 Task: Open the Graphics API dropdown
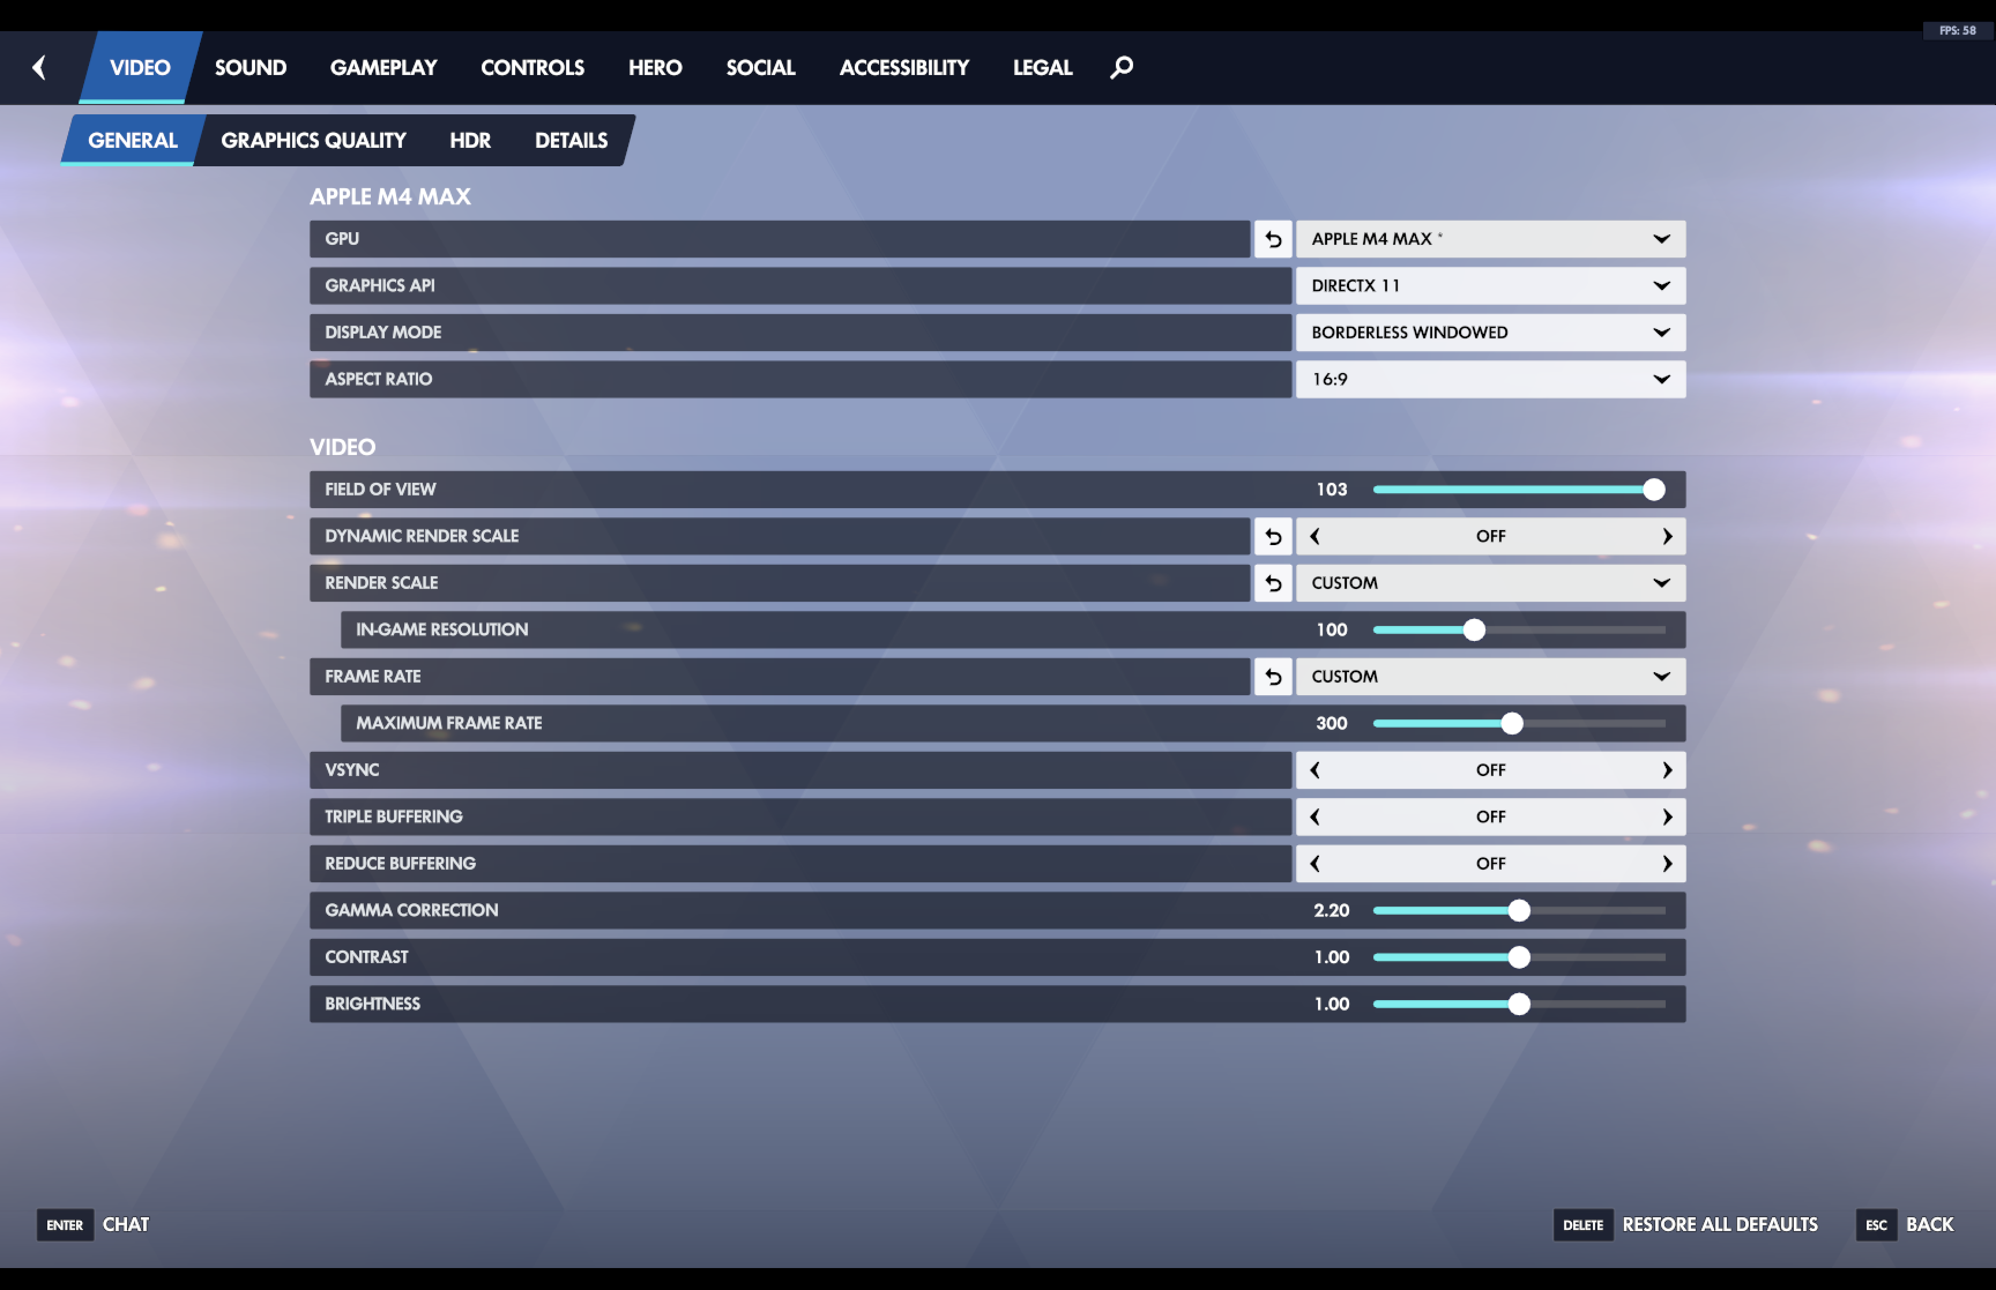click(x=1491, y=286)
